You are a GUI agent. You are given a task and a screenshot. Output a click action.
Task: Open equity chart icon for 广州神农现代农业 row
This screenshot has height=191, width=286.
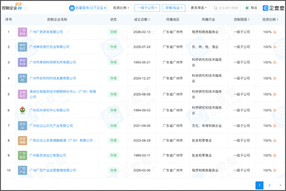coord(275,47)
